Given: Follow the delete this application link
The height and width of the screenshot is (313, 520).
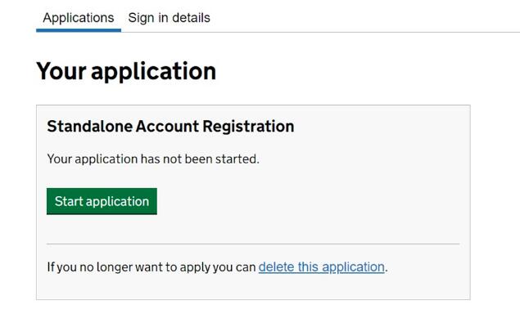Looking at the screenshot, I should 321,266.
